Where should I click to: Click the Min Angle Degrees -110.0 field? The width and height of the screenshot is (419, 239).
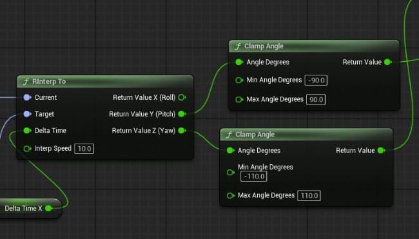253,177
